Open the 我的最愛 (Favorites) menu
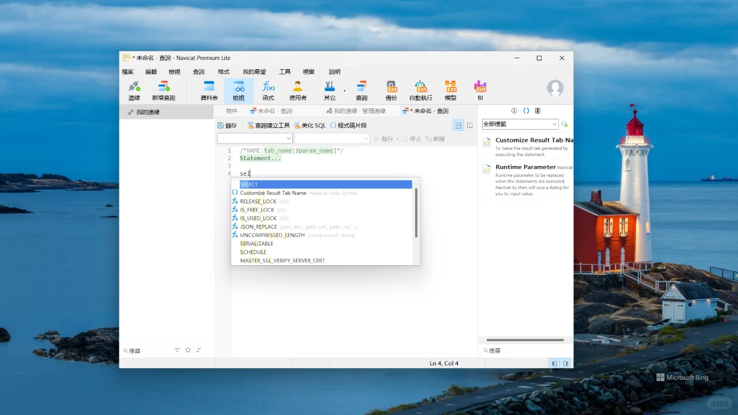Image resolution: width=738 pixels, height=415 pixels. [x=254, y=71]
